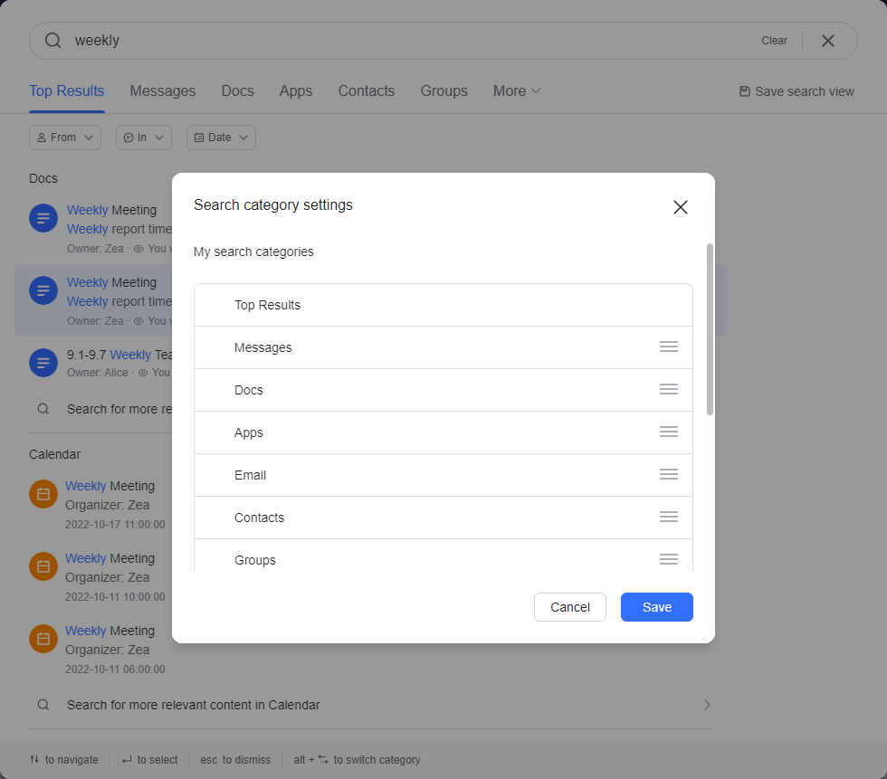This screenshot has height=779, width=887.
Task: Open the In filter dropdown
Action: (x=144, y=138)
